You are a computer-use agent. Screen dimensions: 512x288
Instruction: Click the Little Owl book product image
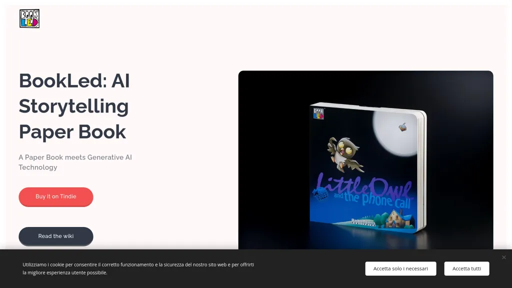(x=365, y=160)
